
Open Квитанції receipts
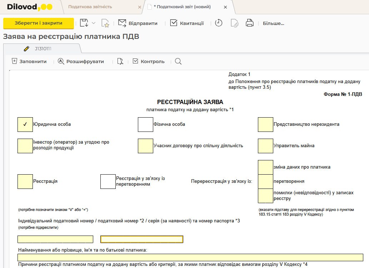(187, 23)
